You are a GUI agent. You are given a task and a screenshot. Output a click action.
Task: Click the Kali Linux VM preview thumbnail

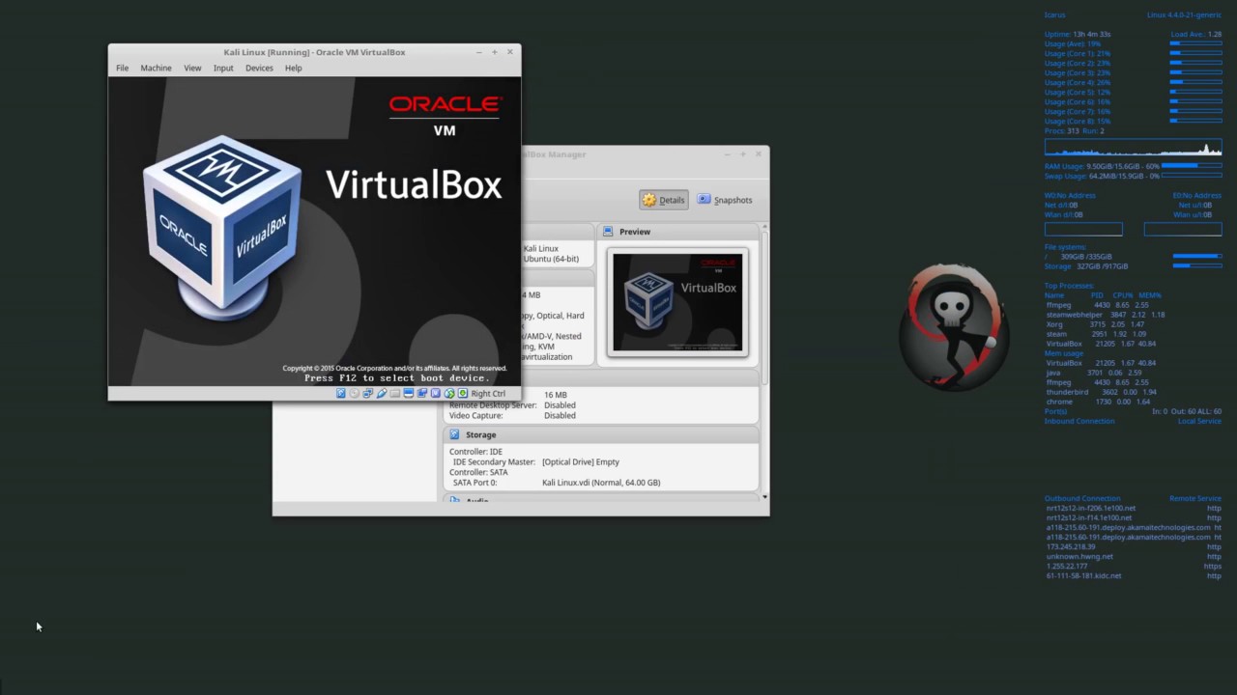(x=677, y=302)
